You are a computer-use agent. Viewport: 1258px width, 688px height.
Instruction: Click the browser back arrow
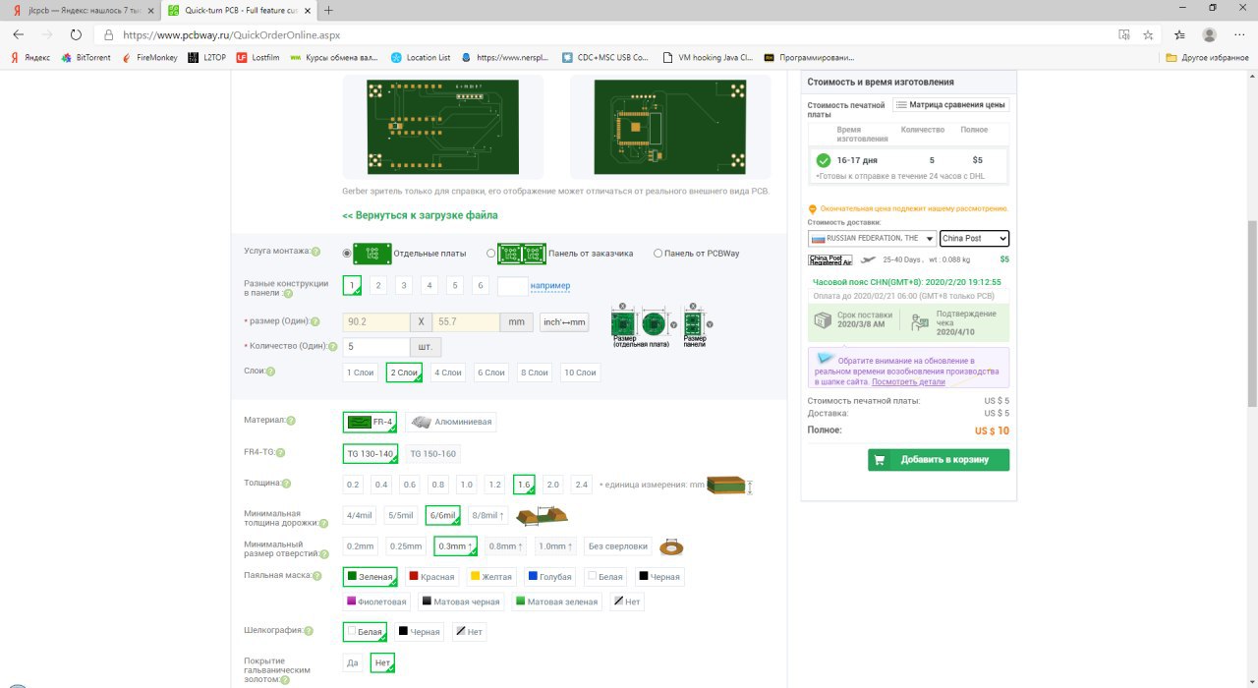coord(18,33)
